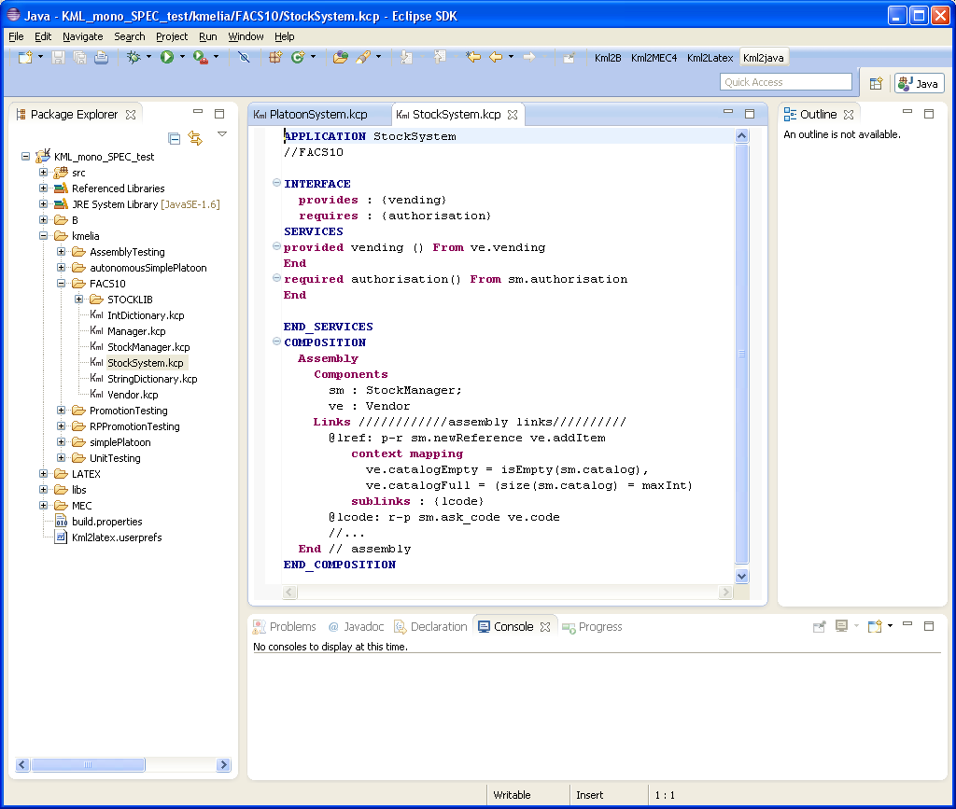This screenshot has width=956, height=809.
Task: Collapse the COMPOSITION section fold marker
Action: point(276,342)
